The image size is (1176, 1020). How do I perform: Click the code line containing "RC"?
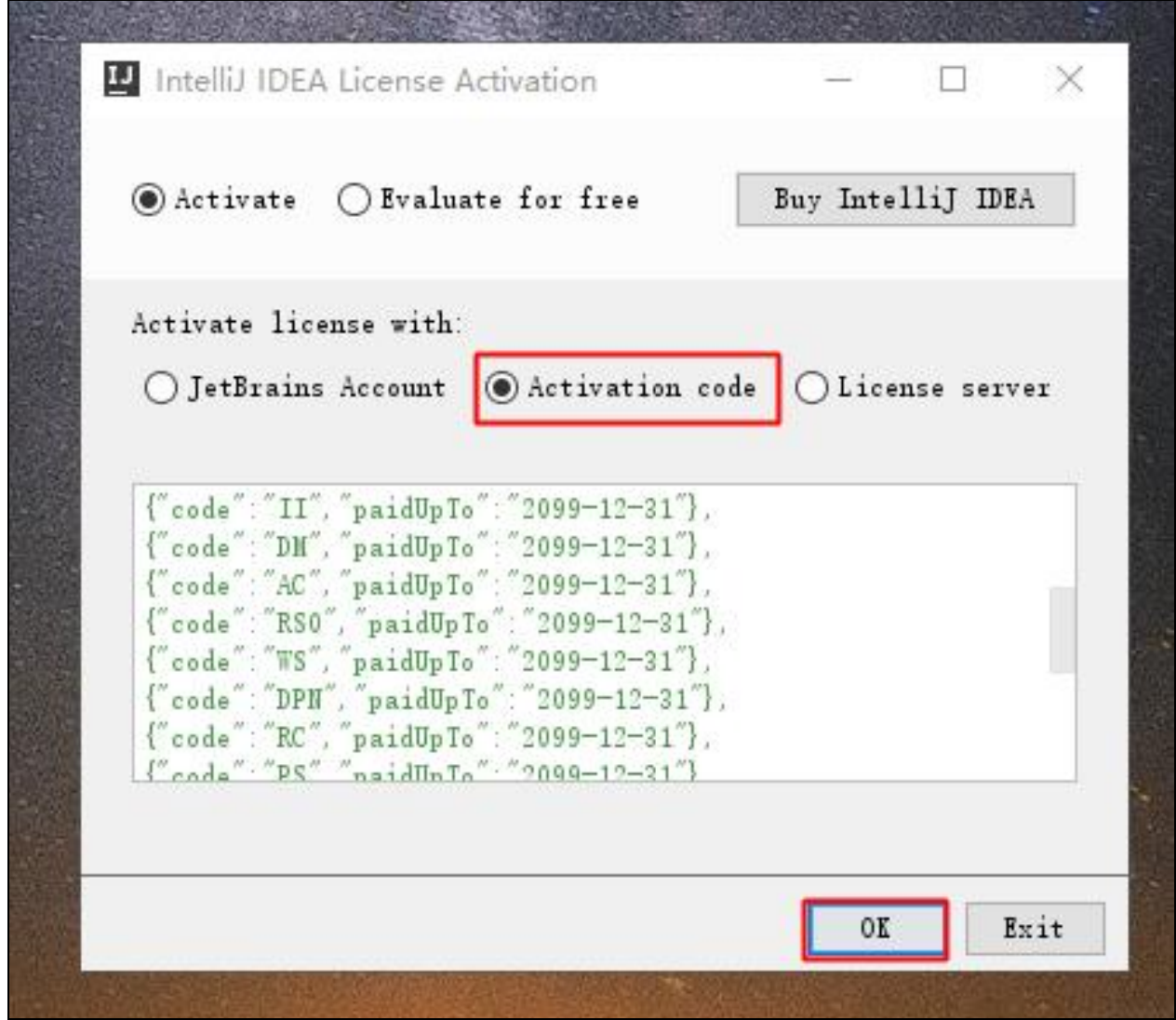428,738
